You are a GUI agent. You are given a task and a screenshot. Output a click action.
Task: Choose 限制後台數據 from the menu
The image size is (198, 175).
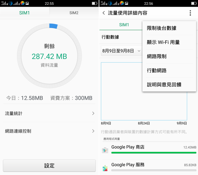169,28
